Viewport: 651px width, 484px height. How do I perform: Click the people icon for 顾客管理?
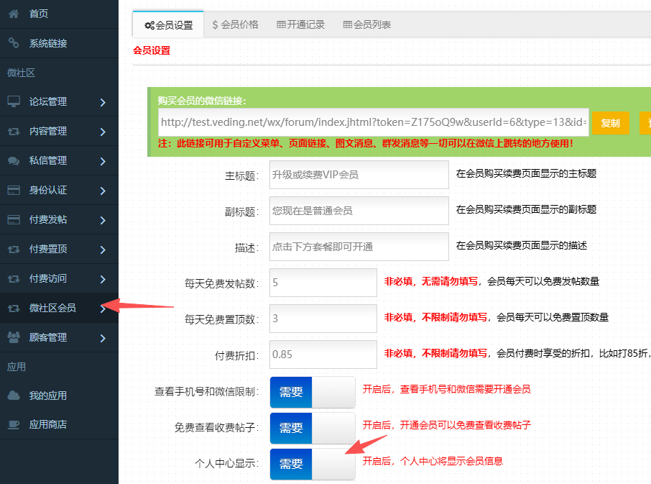coord(14,337)
